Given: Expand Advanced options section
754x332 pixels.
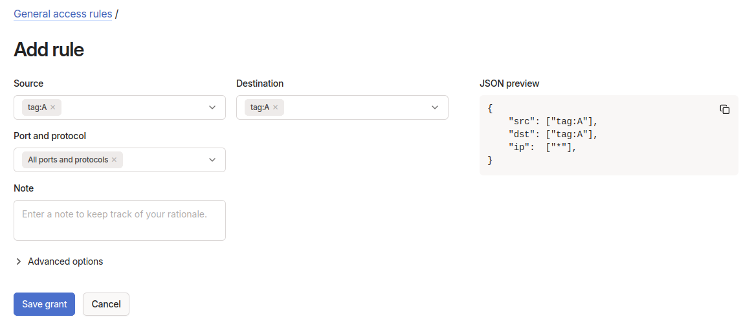Looking at the screenshot, I should click(x=65, y=261).
